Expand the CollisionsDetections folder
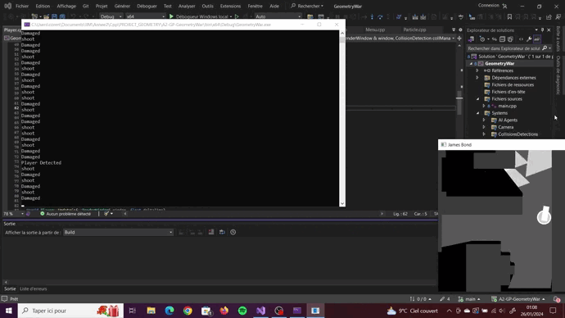Screen dimensions: 565x318 click(x=484, y=134)
